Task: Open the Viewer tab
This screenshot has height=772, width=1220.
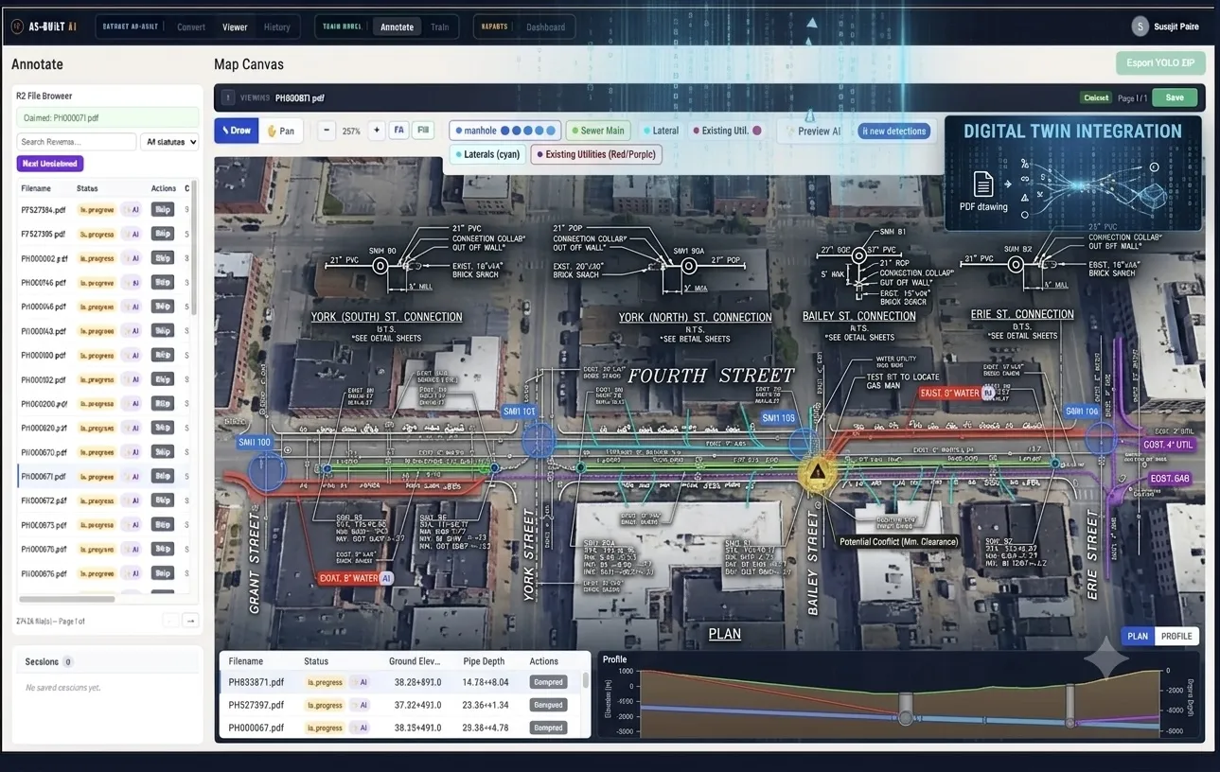Action: click(235, 26)
